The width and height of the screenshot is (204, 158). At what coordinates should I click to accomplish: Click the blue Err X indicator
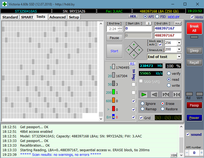click(x=114, y=117)
